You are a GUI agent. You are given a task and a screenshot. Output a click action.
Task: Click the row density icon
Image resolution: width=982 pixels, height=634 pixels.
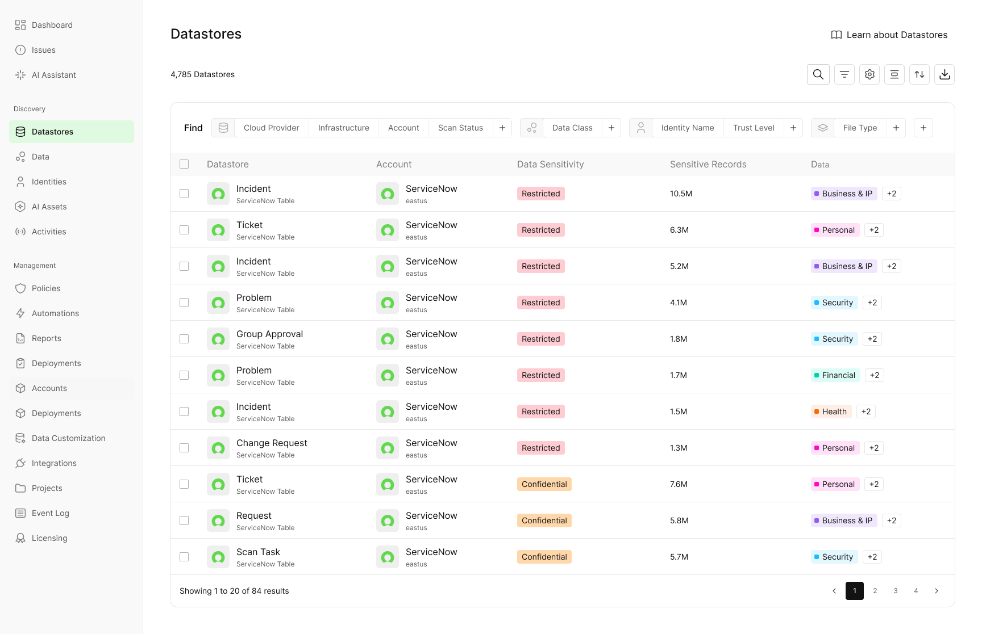point(894,74)
